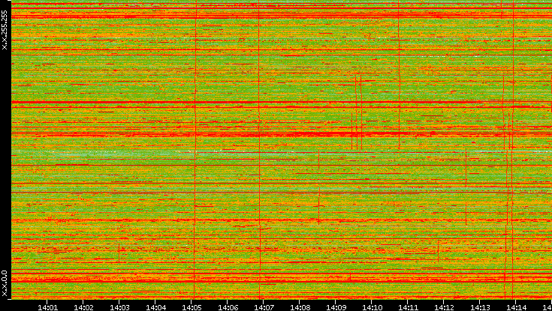Click the 14:07 time label
This screenshot has height=311, width=552.
coord(264,307)
